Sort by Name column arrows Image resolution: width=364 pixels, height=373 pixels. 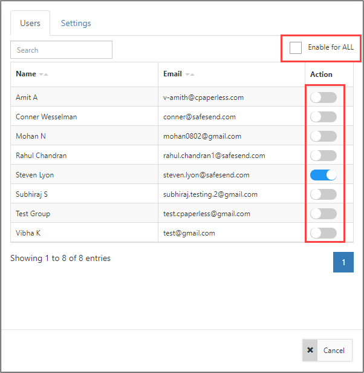[44, 74]
